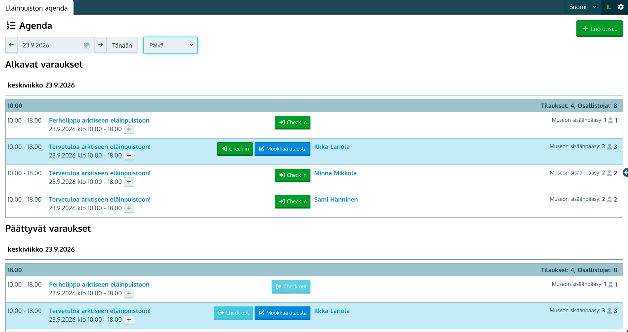Edit Ilkka Lariola's ending order (Muokkaa tilausta)

coord(282,313)
